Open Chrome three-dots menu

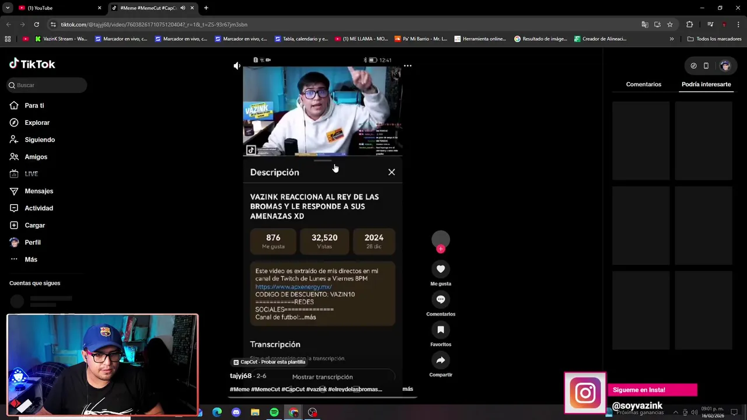click(739, 24)
